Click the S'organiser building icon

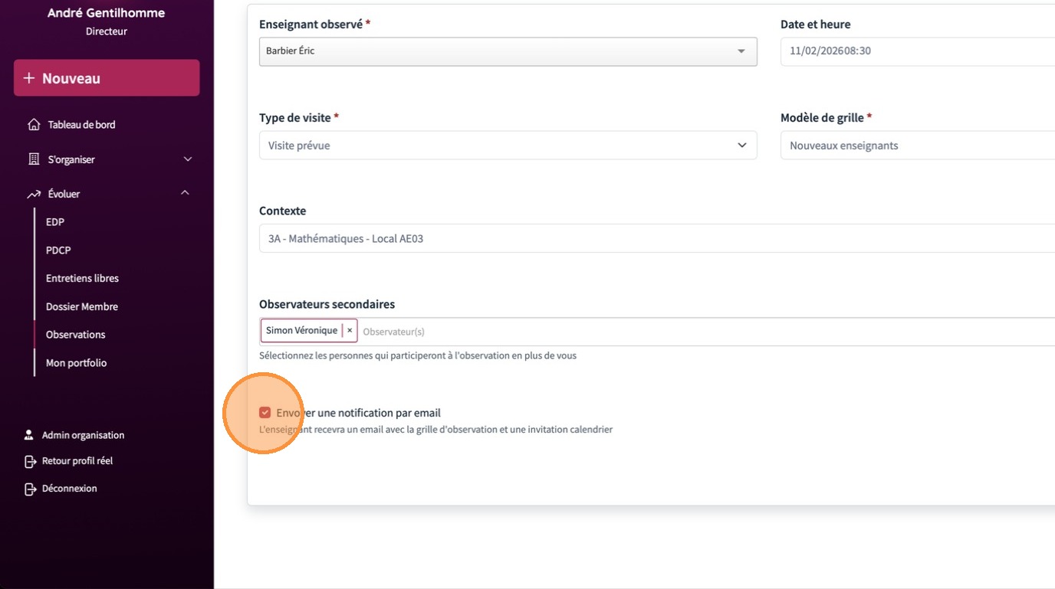34,159
